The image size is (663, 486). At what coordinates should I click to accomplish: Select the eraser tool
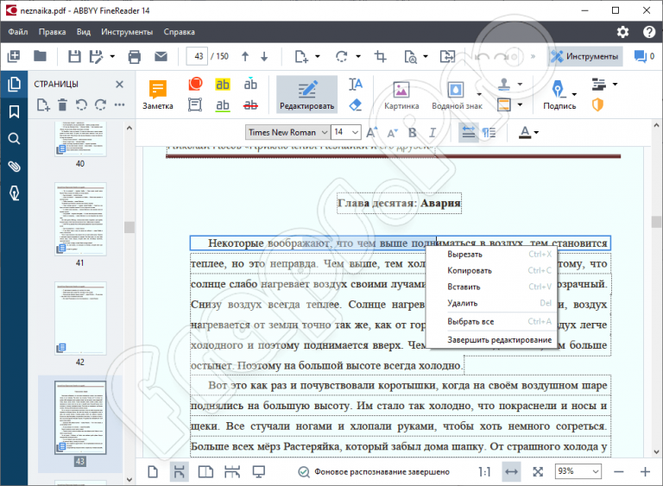pyautogui.click(x=355, y=104)
